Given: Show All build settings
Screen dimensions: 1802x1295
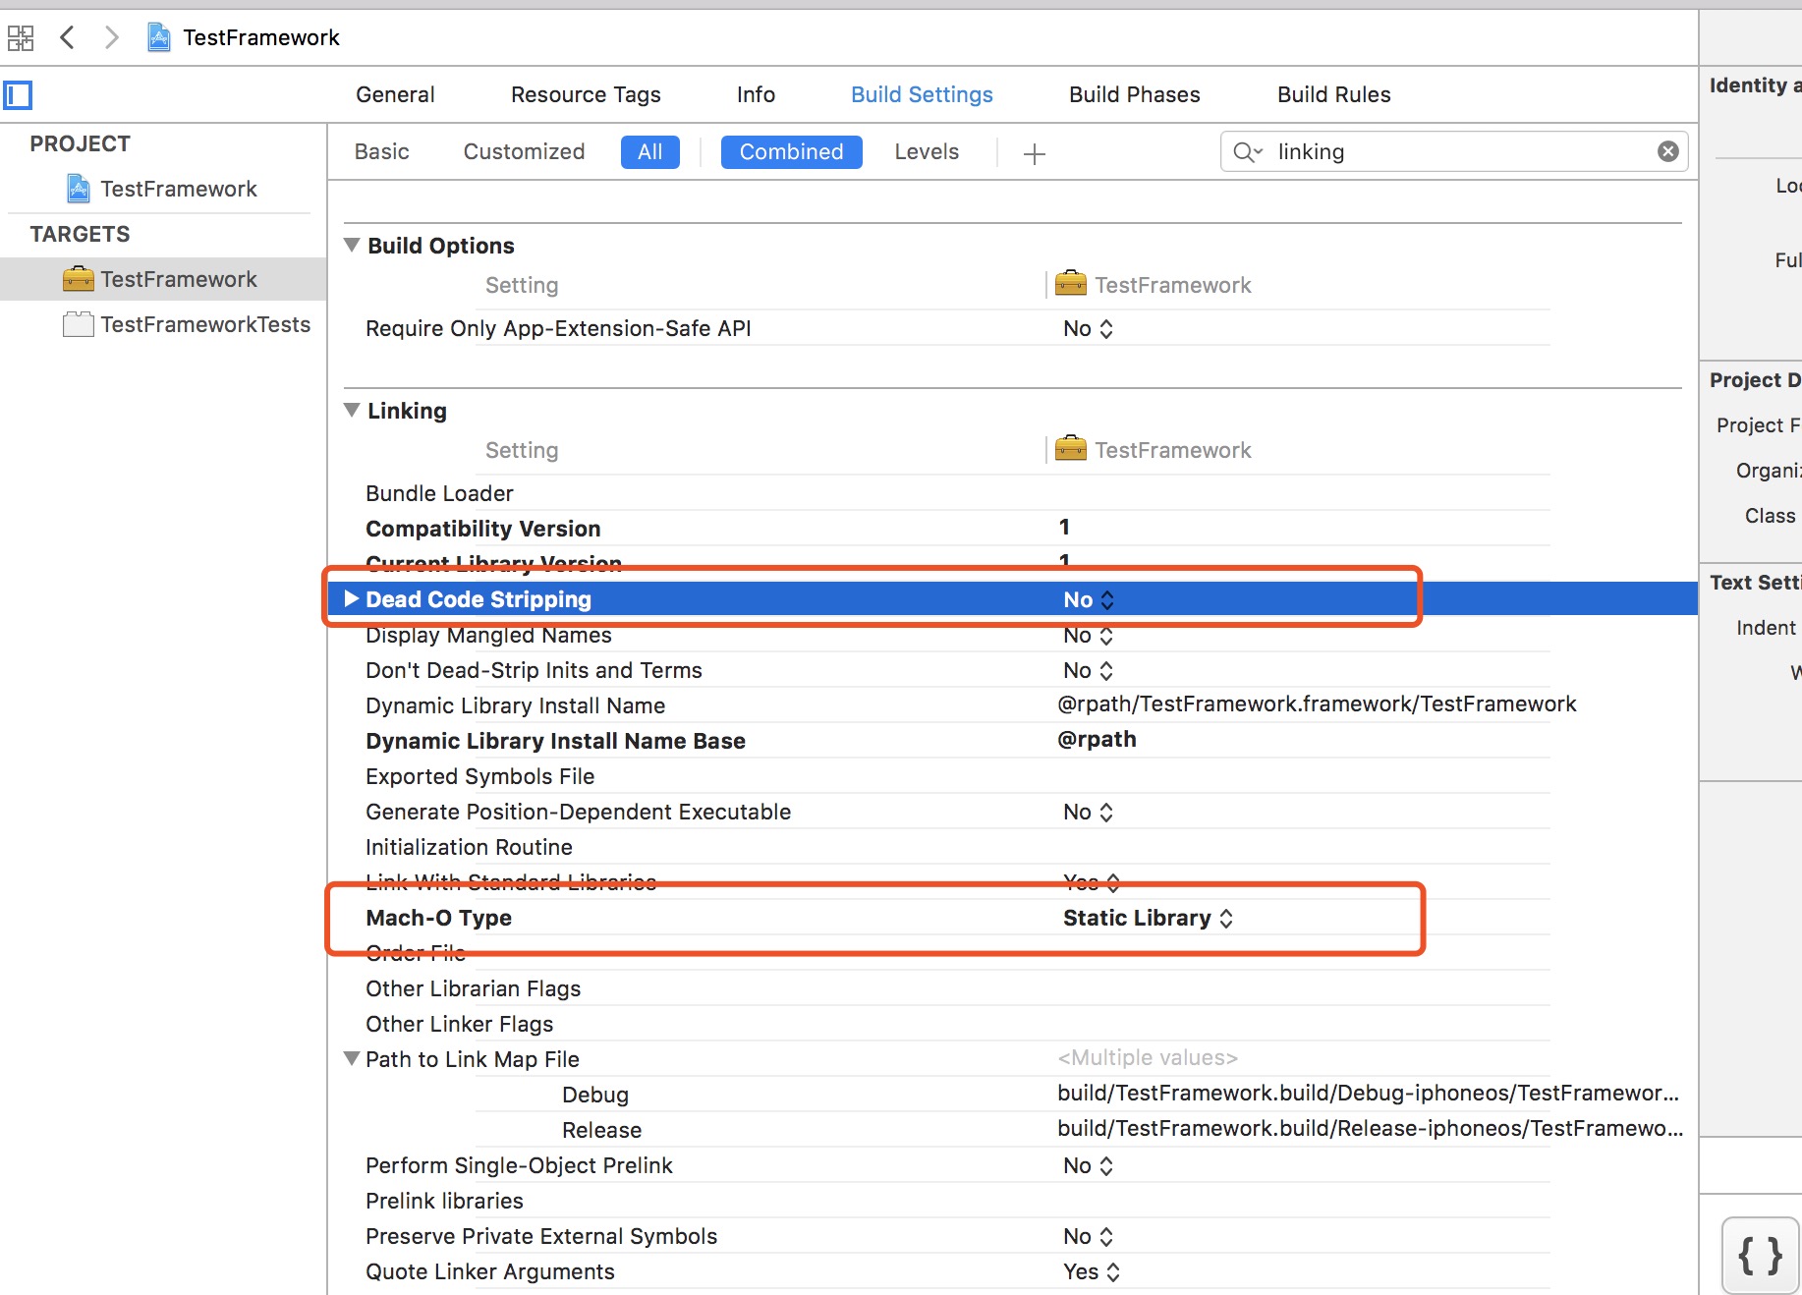Looking at the screenshot, I should 650,152.
